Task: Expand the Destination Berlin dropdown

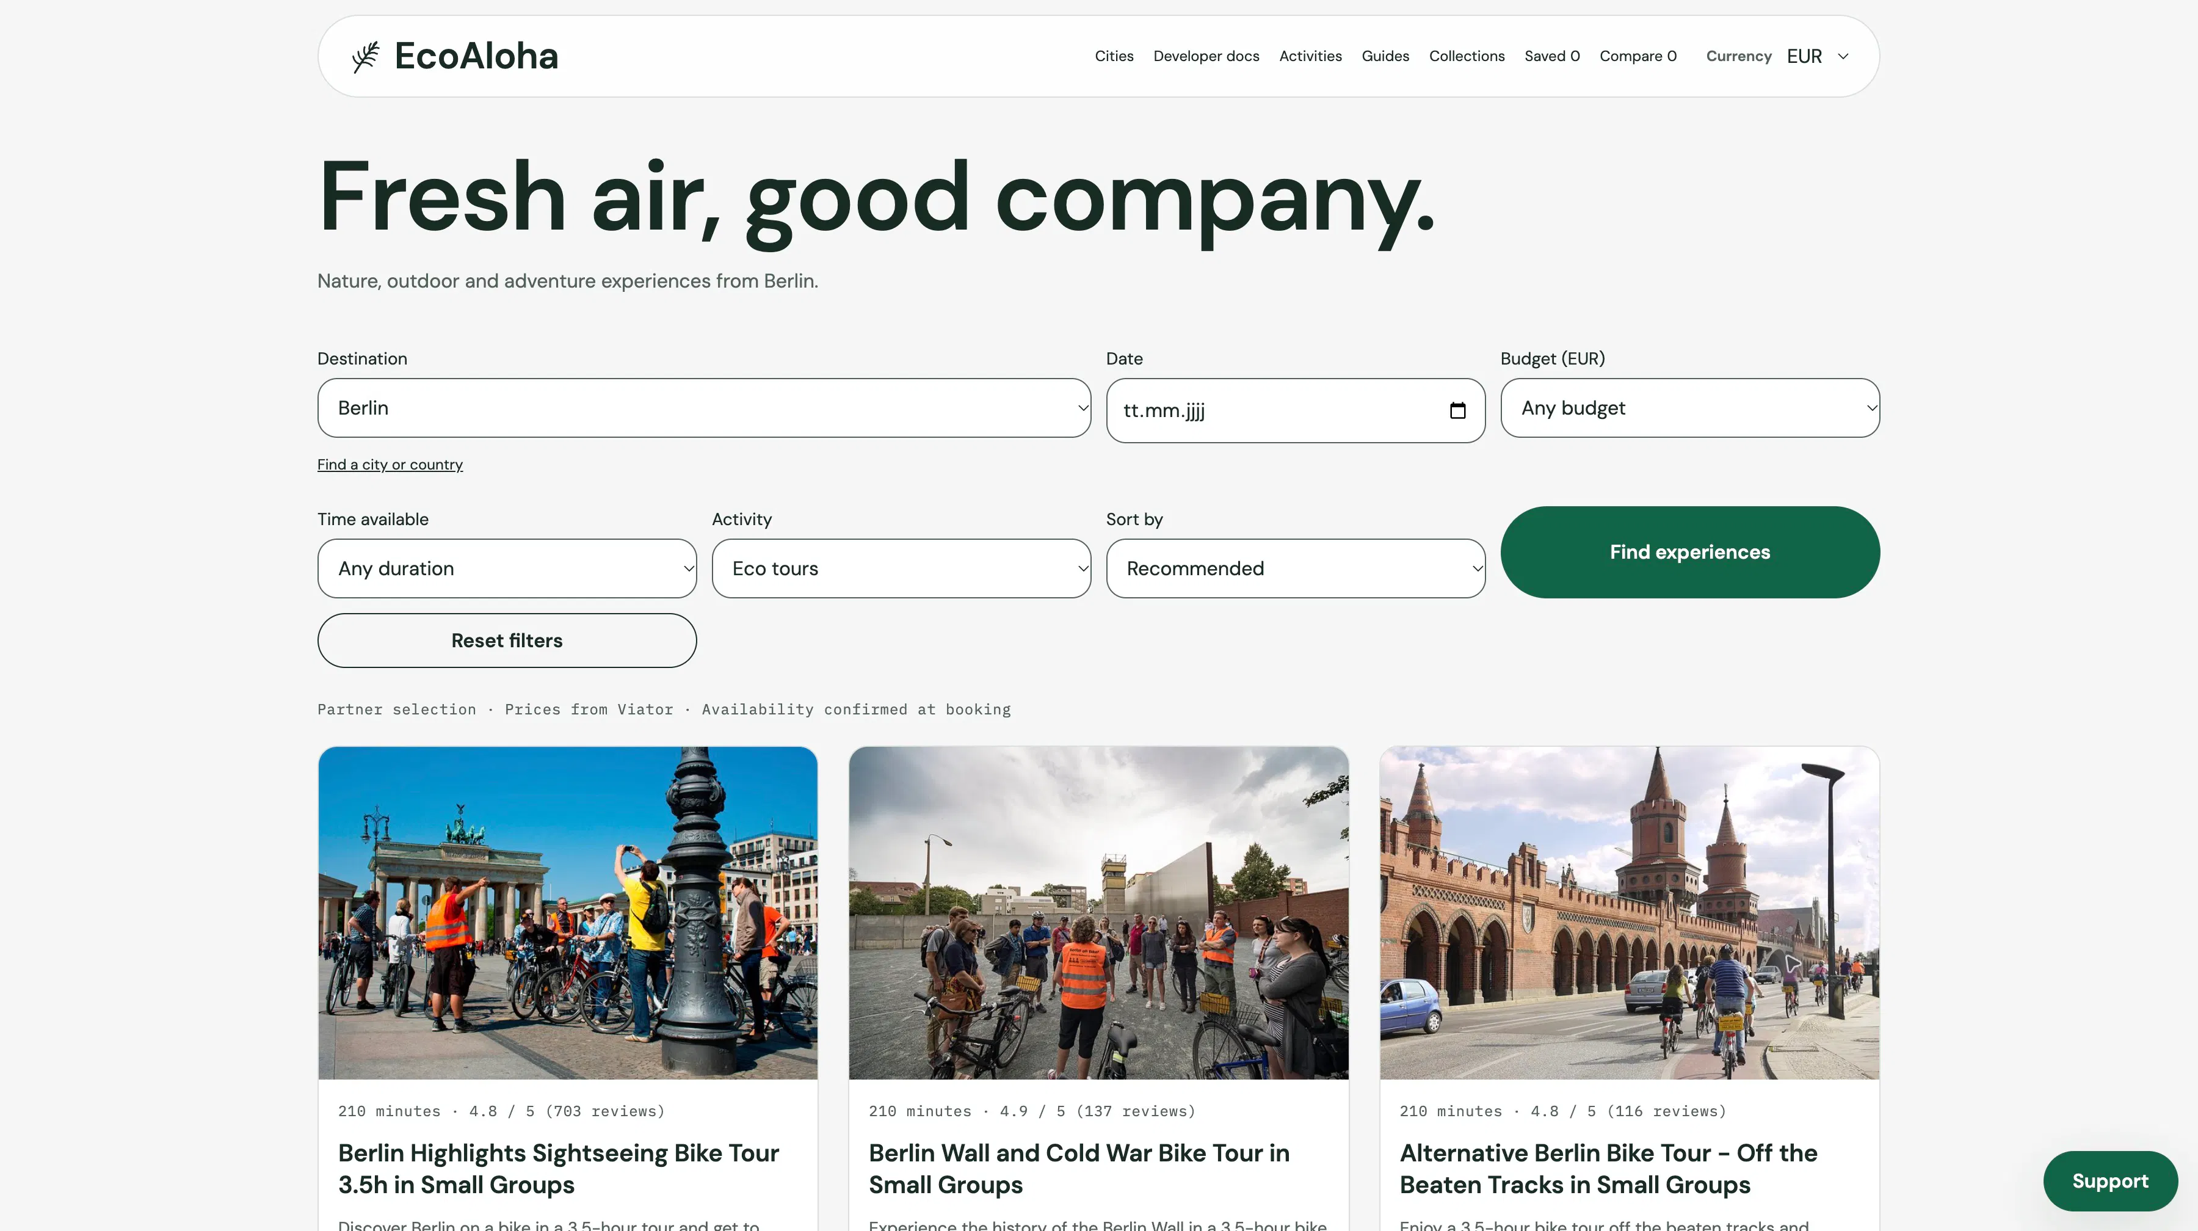Action: pos(704,408)
